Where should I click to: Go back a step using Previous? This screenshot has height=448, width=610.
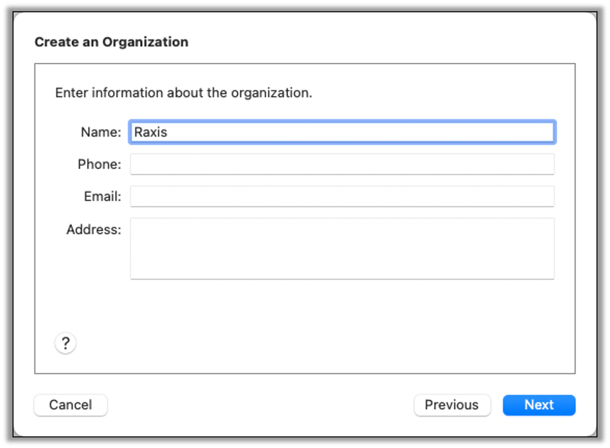click(x=452, y=405)
